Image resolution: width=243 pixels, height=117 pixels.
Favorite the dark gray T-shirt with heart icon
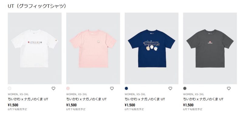(x=229, y=89)
